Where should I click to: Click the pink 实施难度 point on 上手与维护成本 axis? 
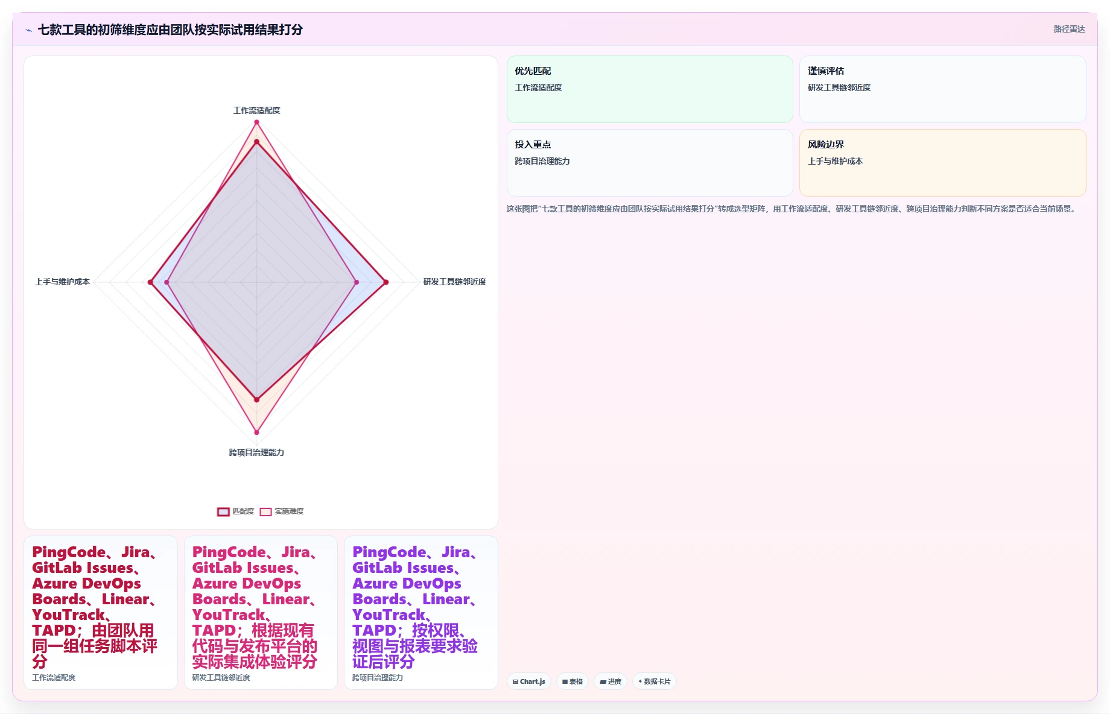pos(167,282)
